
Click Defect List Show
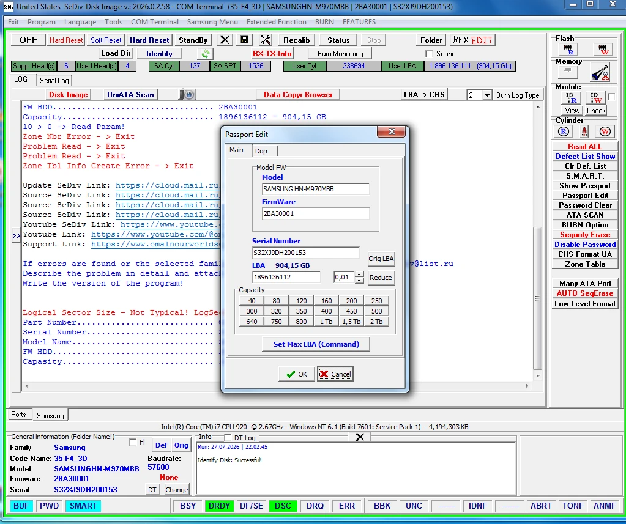[x=585, y=157]
